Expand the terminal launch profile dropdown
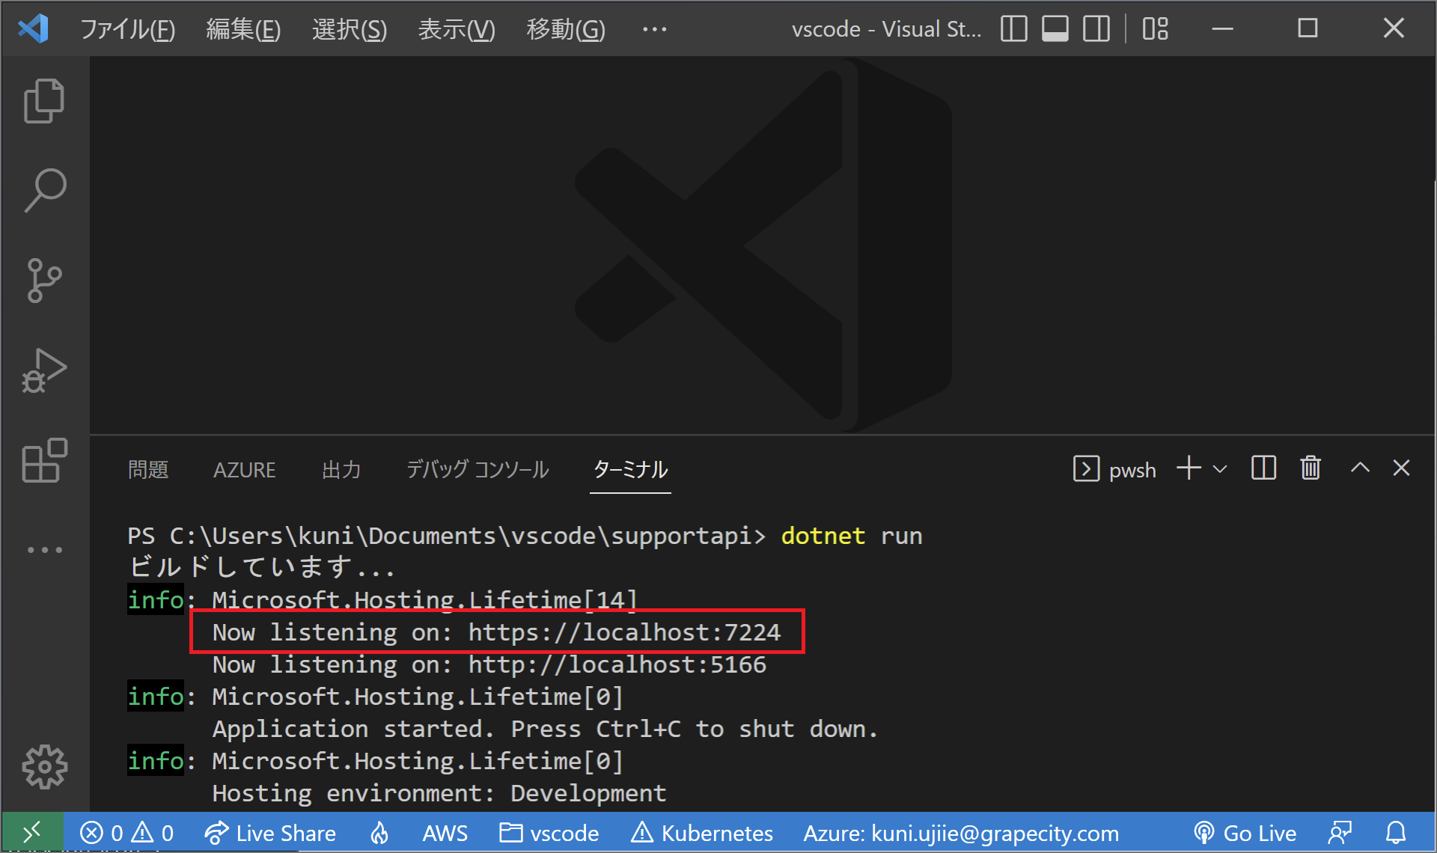 pyautogui.click(x=1220, y=469)
